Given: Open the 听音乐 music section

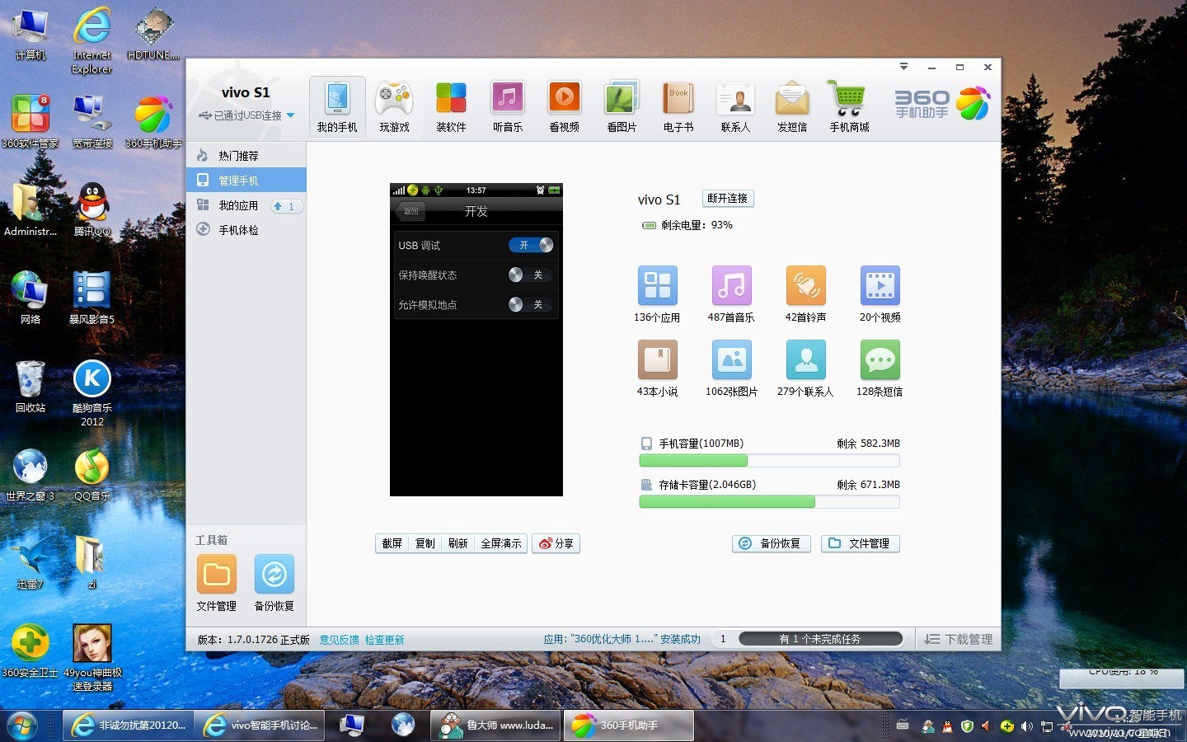Looking at the screenshot, I should click(x=508, y=106).
